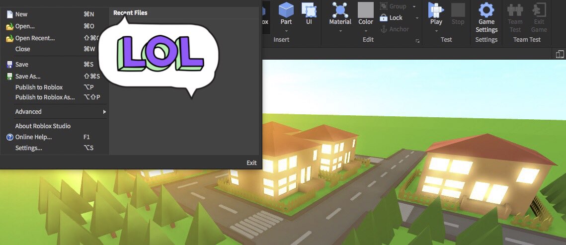Click the Anchor tool icon
The width and height of the screenshot is (566, 245).
pyautogui.click(x=384, y=29)
